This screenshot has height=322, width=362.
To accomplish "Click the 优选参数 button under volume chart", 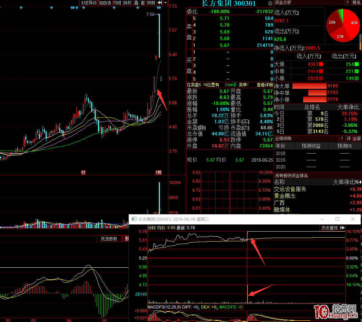I will [x=109, y=239].
